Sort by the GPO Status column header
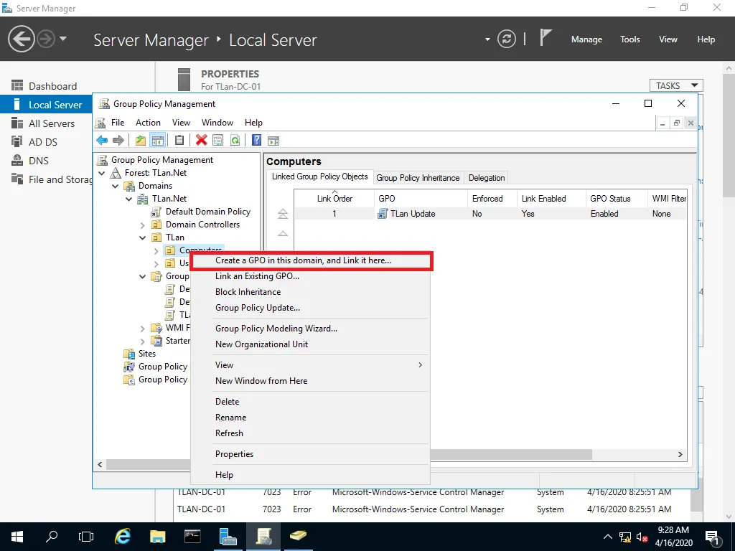Viewport: 735px width, 551px height. [617, 198]
